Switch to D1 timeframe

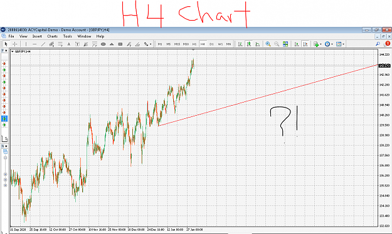pyautogui.click(x=211, y=44)
